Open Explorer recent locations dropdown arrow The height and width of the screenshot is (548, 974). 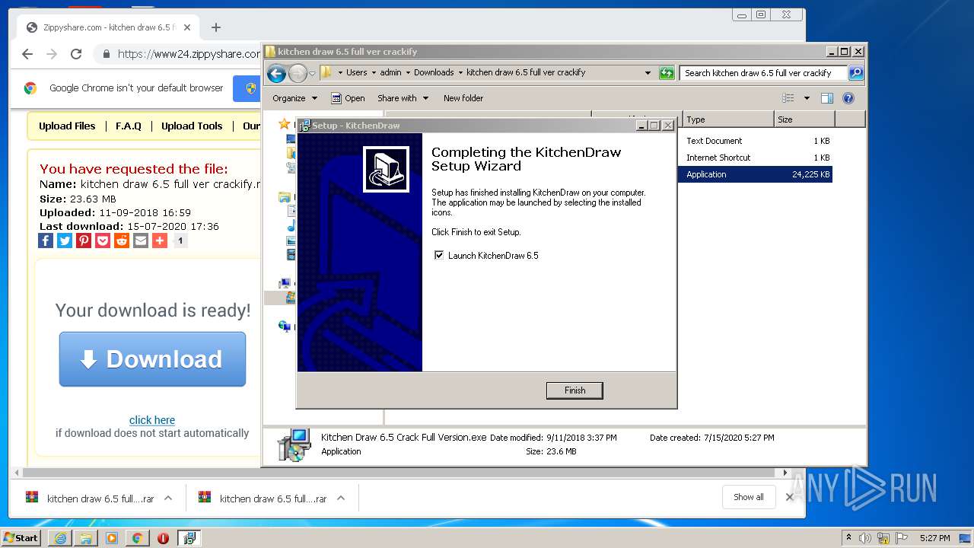312,73
